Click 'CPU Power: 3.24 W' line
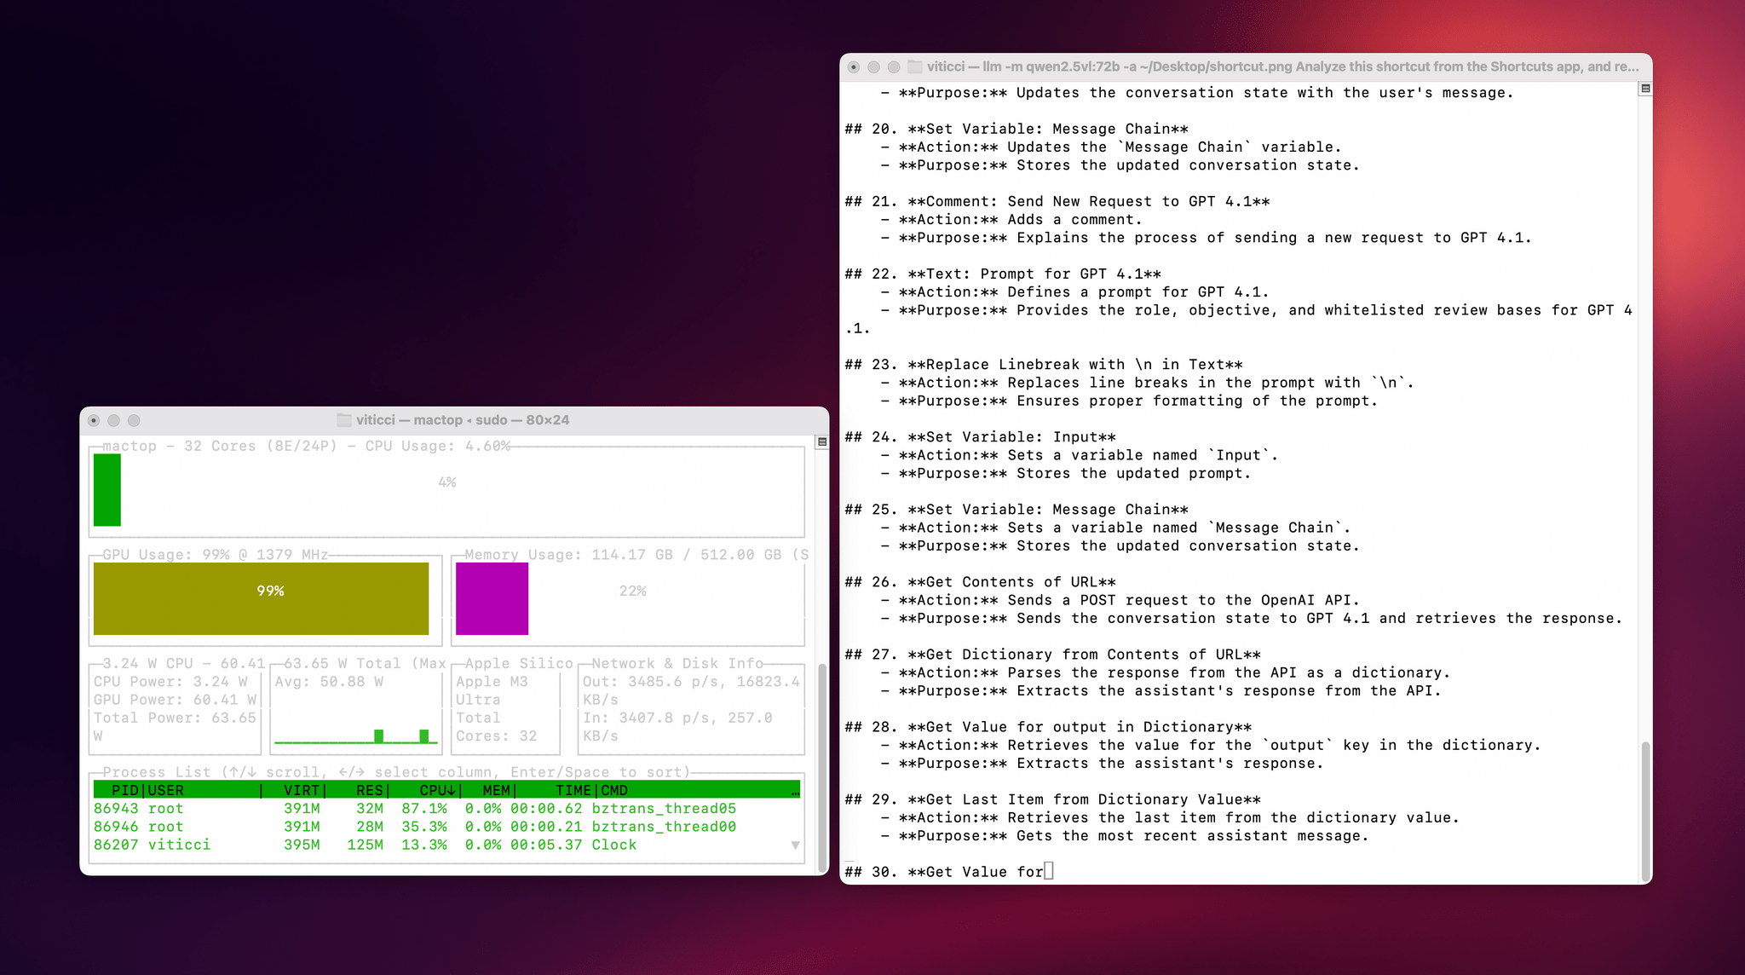The width and height of the screenshot is (1745, 975). tap(170, 682)
